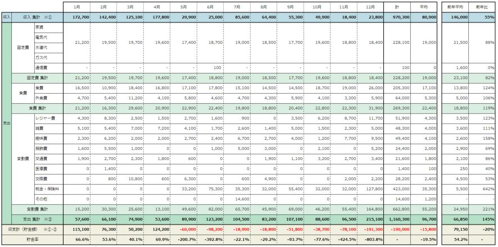Screen dimensions: 498x247
Task: Click the 外食費 row label
Action: coord(48,98)
